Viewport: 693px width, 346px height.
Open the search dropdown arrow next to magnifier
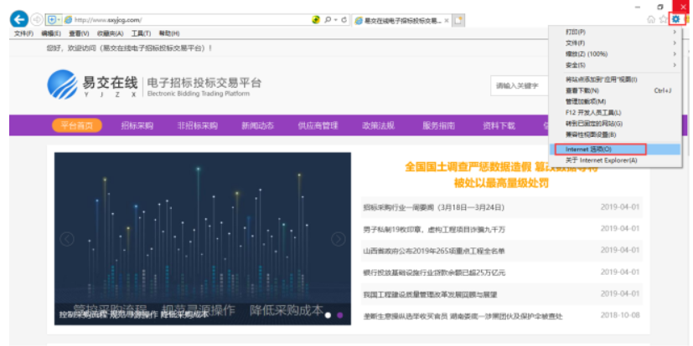[336, 20]
